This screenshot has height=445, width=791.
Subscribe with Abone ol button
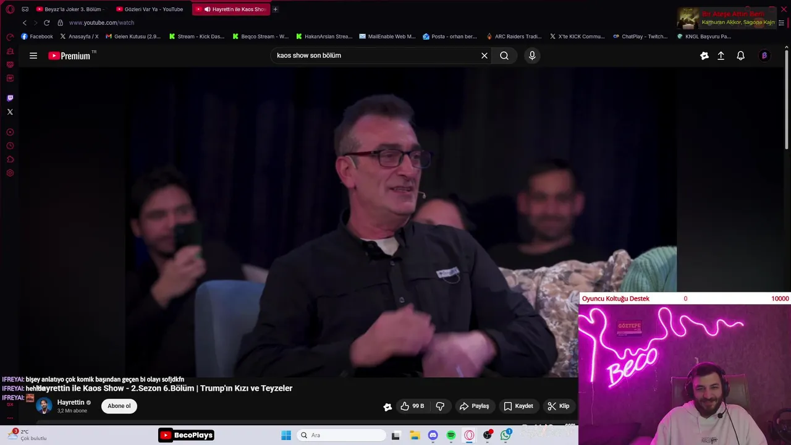click(119, 406)
